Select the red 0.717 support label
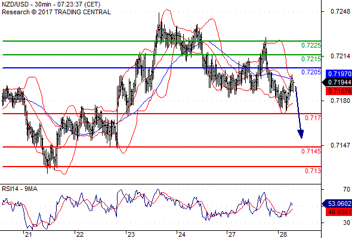 pos(313,118)
